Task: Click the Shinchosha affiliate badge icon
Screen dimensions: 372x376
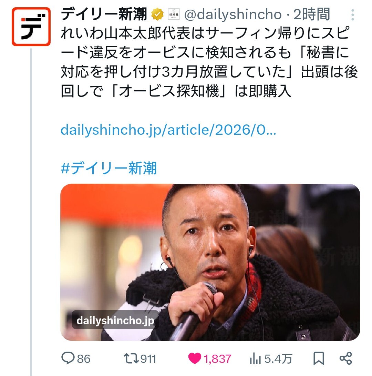Action: (174, 14)
